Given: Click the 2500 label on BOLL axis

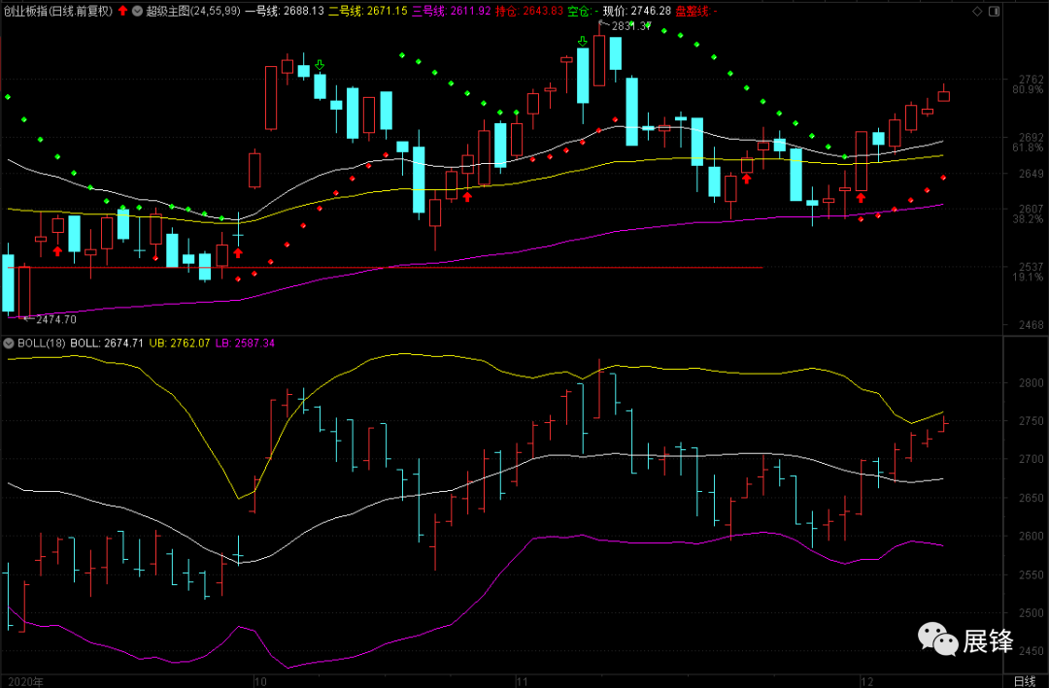Looking at the screenshot, I should 1031,613.
